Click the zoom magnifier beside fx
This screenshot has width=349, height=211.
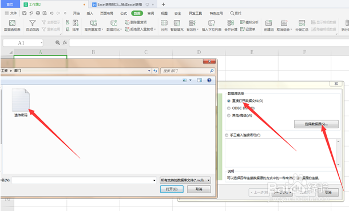58,42
